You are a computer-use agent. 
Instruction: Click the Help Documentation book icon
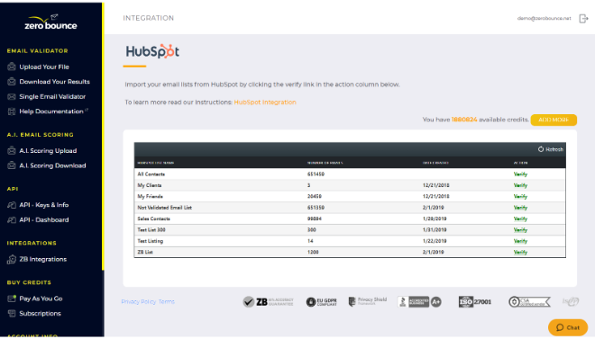[12, 112]
